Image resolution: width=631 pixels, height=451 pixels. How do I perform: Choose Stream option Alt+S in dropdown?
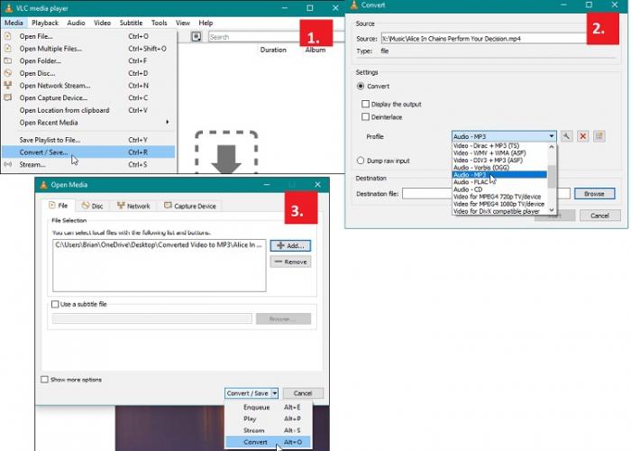[268, 430]
